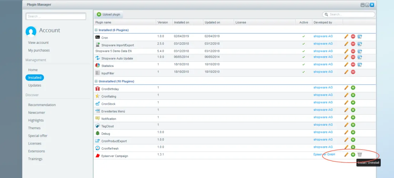Reinstall the Cron plugin

[x=360, y=36]
